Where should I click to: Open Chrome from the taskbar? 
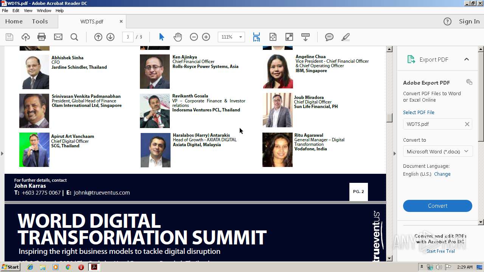point(68,267)
